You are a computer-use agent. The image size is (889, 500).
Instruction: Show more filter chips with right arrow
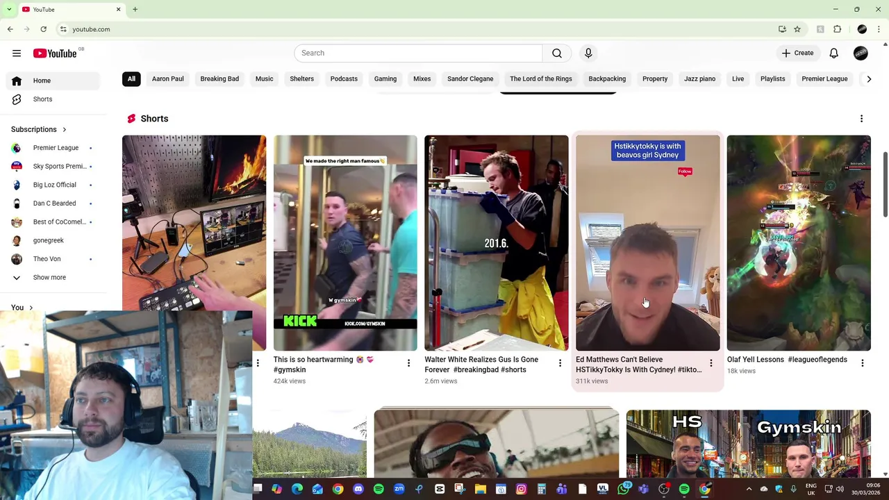coord(869,78)
